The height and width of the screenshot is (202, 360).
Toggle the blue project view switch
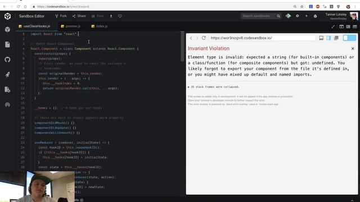click(349, 38)
